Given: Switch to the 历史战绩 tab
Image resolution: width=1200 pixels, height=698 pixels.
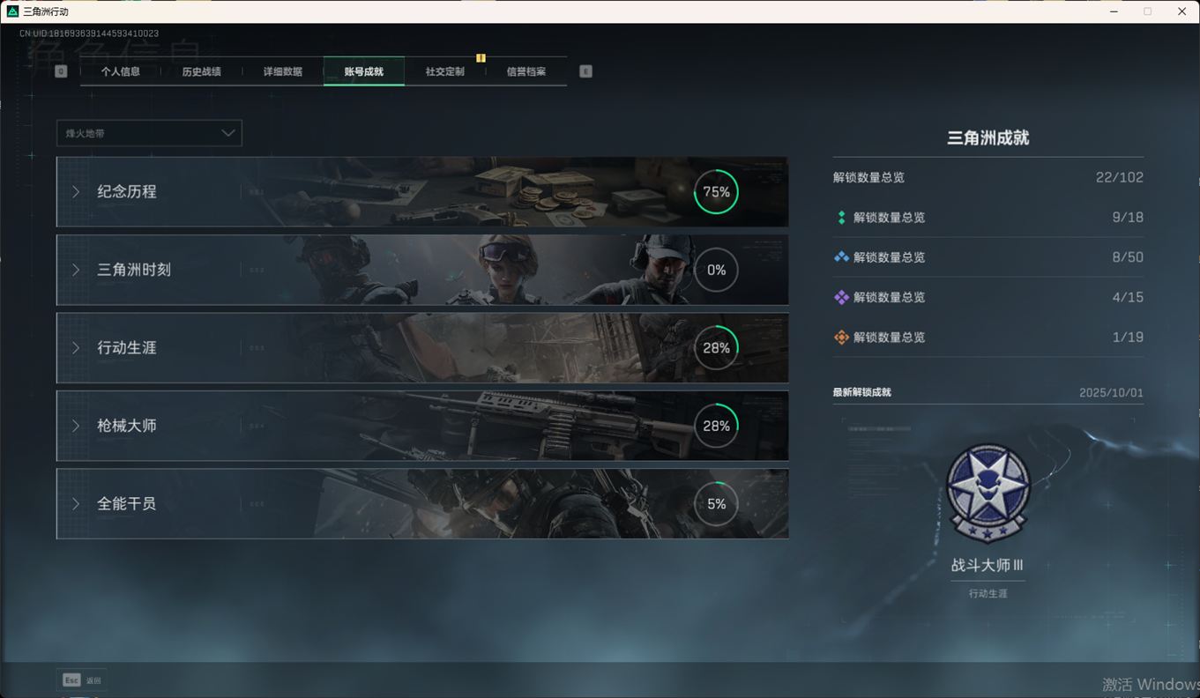Looking at the screenshot, I should click(202, 71).
